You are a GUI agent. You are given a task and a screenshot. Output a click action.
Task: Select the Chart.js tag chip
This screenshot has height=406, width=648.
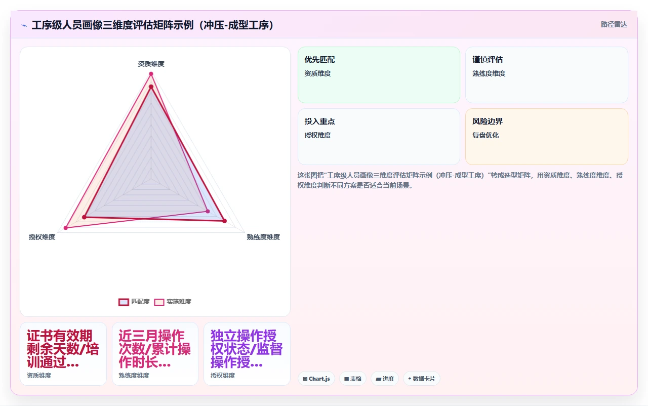316,379
